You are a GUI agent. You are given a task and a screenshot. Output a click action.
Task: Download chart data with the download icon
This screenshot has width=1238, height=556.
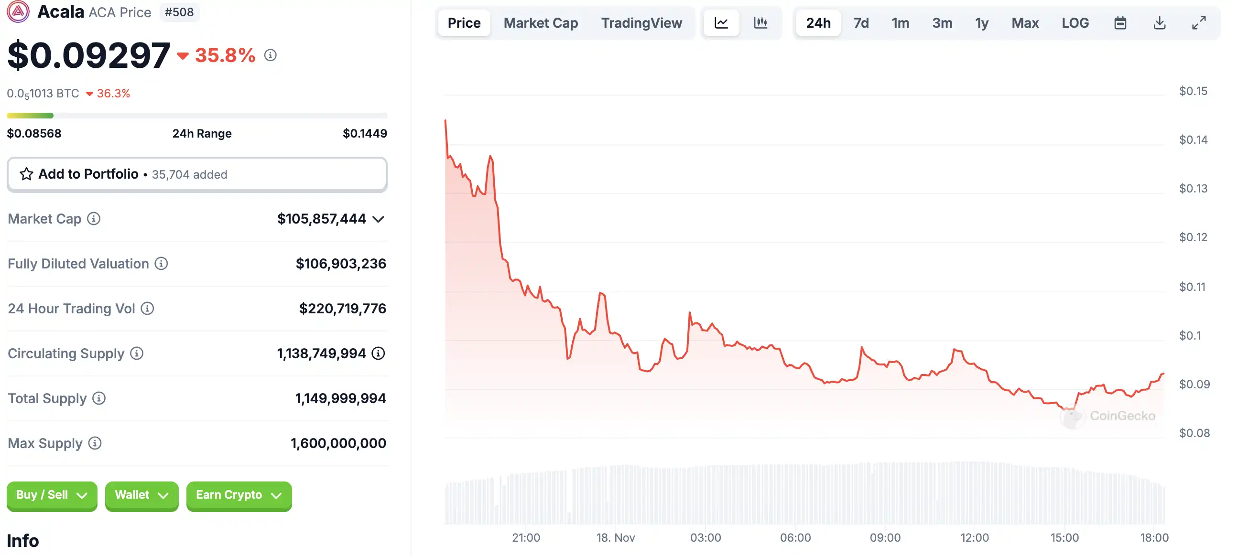(1160, 22)
